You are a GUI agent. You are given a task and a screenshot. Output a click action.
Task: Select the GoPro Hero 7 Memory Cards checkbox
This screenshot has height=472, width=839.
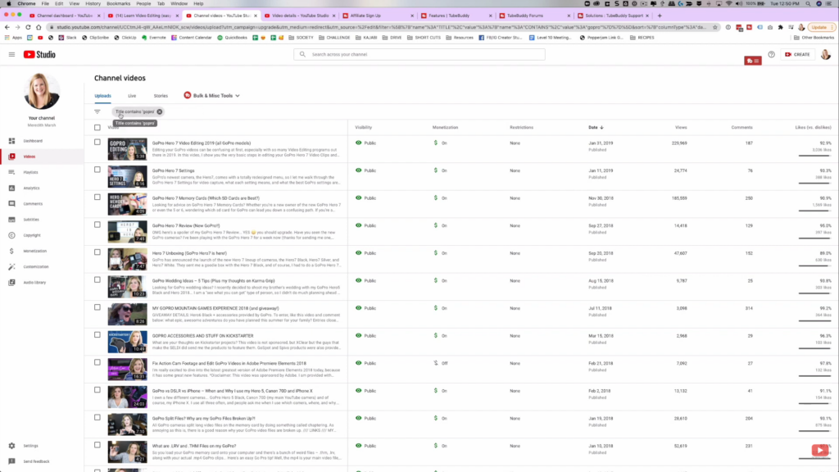(98, 197)
